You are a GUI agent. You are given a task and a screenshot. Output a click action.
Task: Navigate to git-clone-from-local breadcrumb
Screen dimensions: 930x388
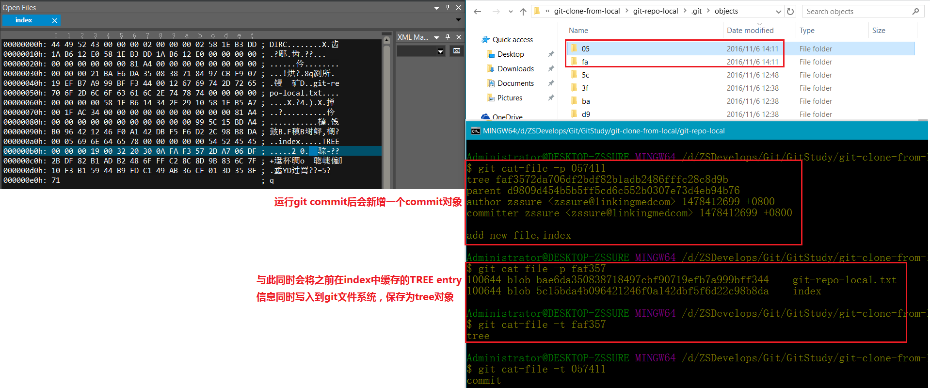click(587, 11)
